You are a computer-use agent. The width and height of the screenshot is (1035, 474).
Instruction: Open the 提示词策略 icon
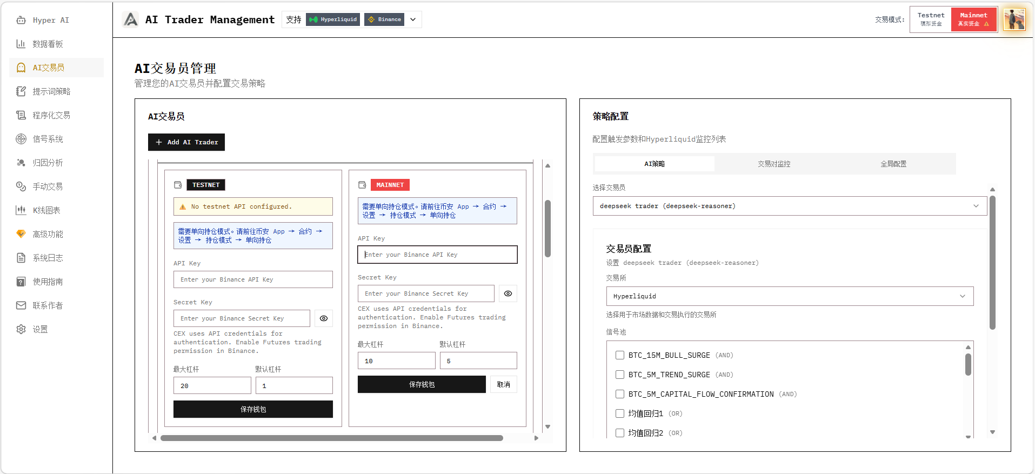pos(21,91)
